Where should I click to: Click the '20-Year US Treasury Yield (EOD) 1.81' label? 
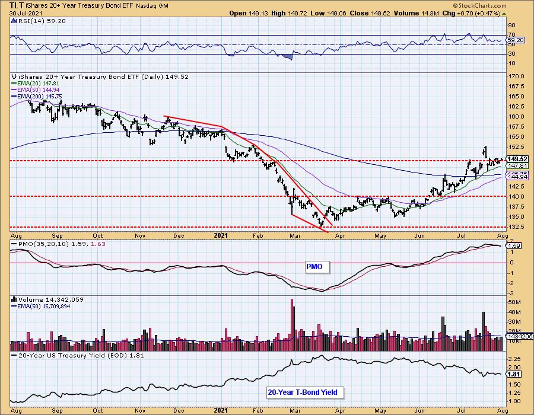click(81, 356)
